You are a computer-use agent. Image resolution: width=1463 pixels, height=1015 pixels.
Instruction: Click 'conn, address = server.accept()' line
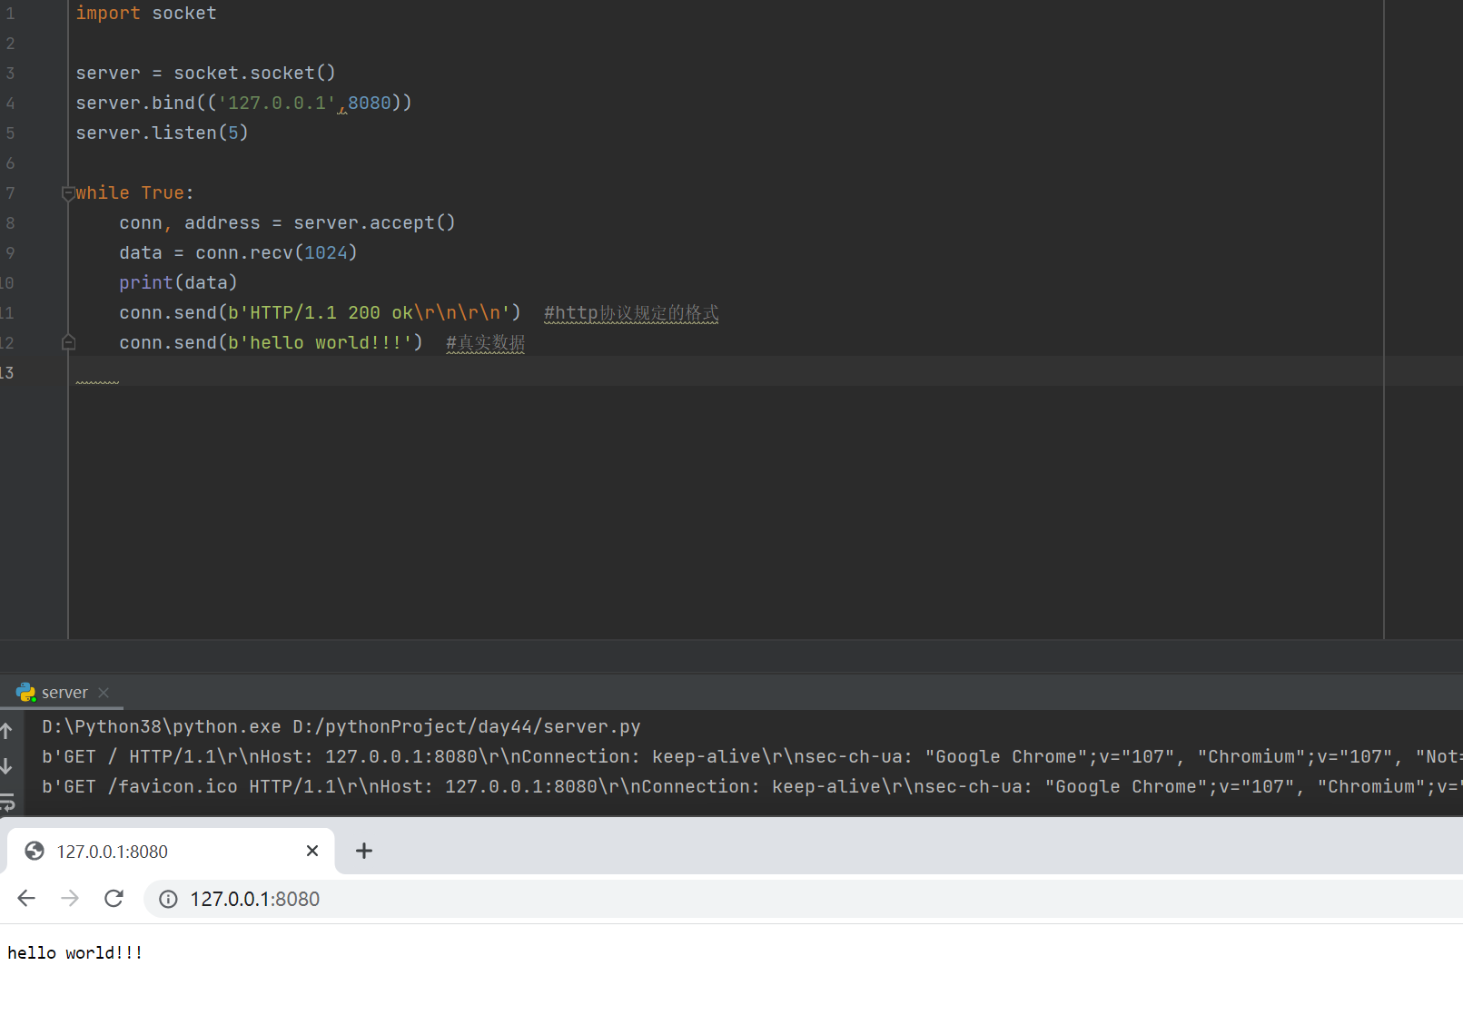287,222
